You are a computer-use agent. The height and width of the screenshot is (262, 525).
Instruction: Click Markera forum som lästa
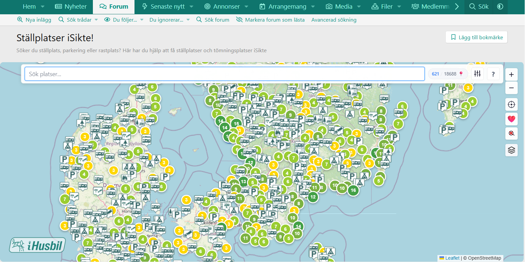[x=270, y=20]
